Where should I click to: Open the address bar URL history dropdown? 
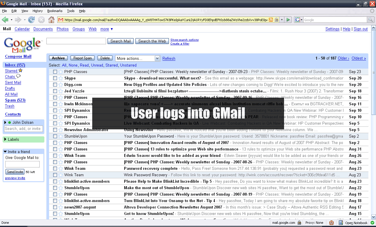point(282,20)
